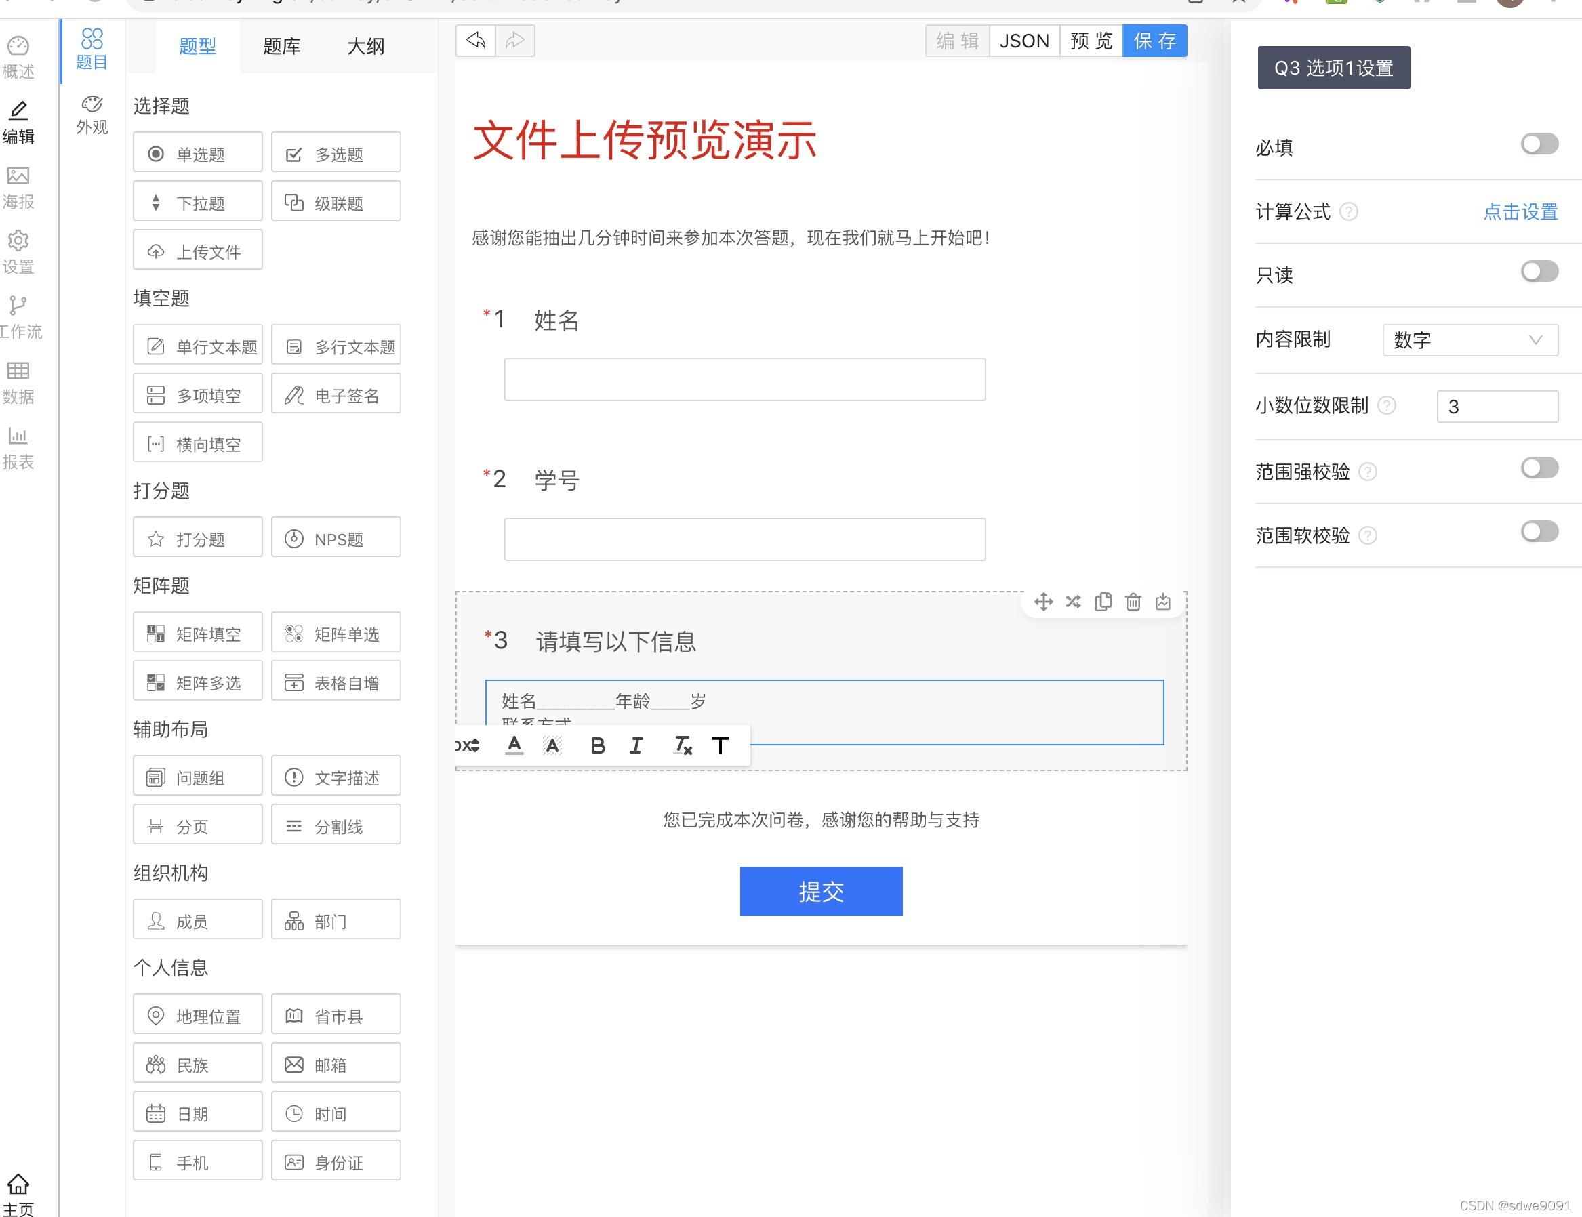1582x1217 pixels.
Task: Click the clear formatting icon
Action: 683,745
